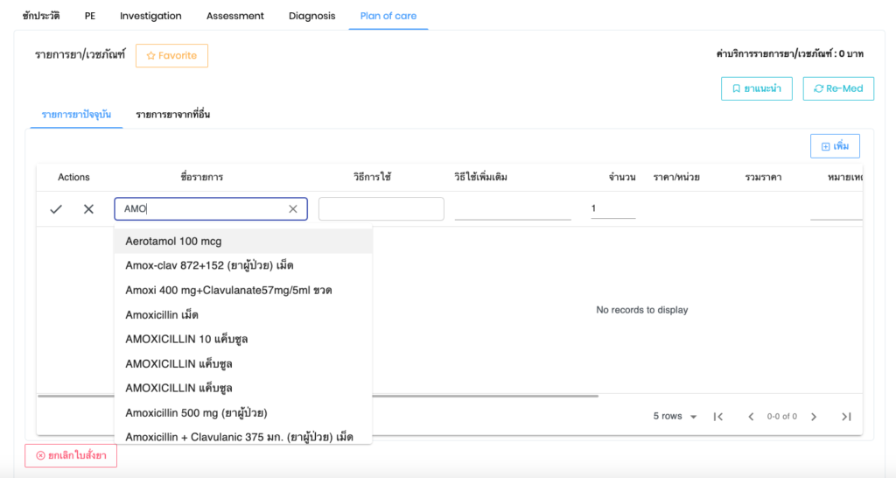Confirm the row with the checkmark icon
896x478 pixels.
pos(56,209)
